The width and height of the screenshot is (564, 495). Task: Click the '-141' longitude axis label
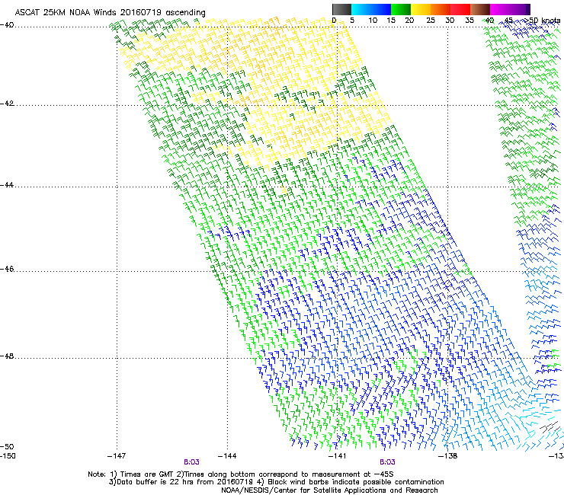pyautogui.click(x=338, y=456)
